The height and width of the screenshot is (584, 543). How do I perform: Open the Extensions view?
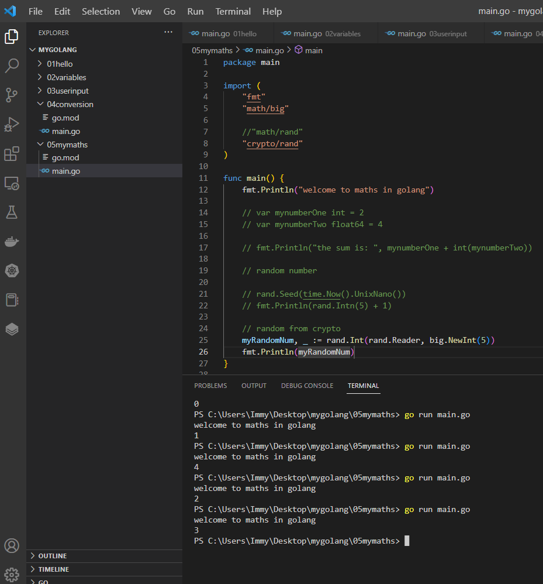coord(12,153)
